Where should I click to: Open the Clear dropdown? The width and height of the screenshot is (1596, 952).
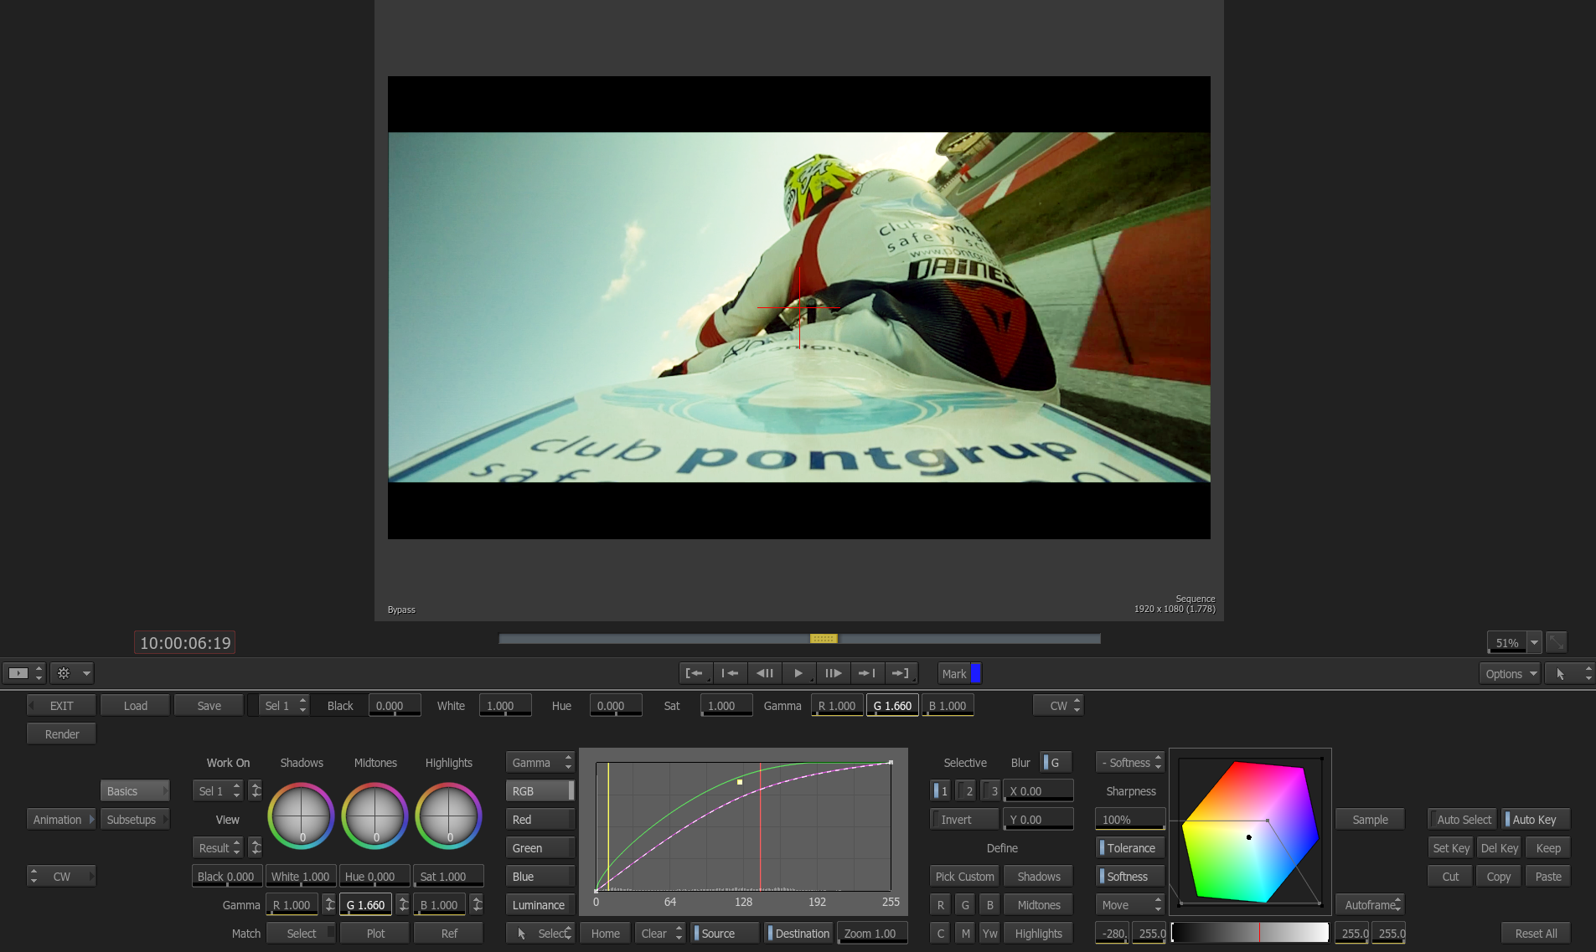click(x=660, y=934)
